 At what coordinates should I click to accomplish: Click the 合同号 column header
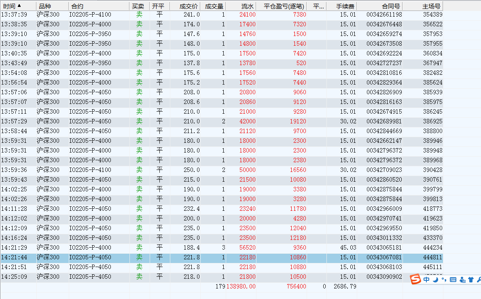coord(380,6)
